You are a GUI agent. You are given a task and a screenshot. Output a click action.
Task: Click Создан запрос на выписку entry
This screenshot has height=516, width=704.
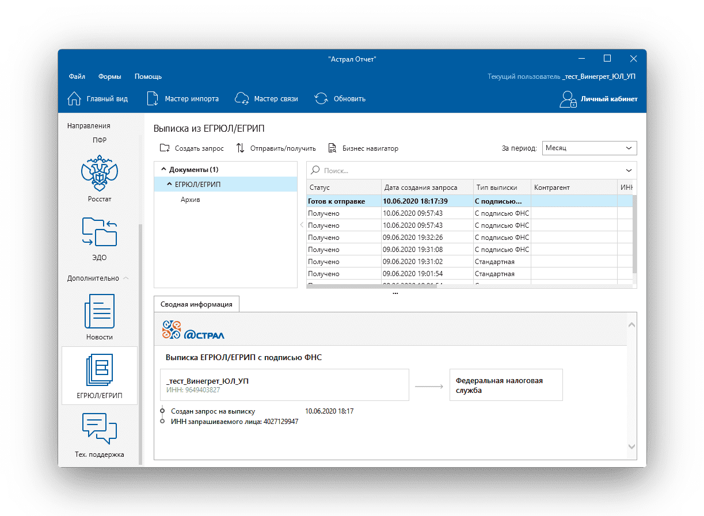point(213,411)
